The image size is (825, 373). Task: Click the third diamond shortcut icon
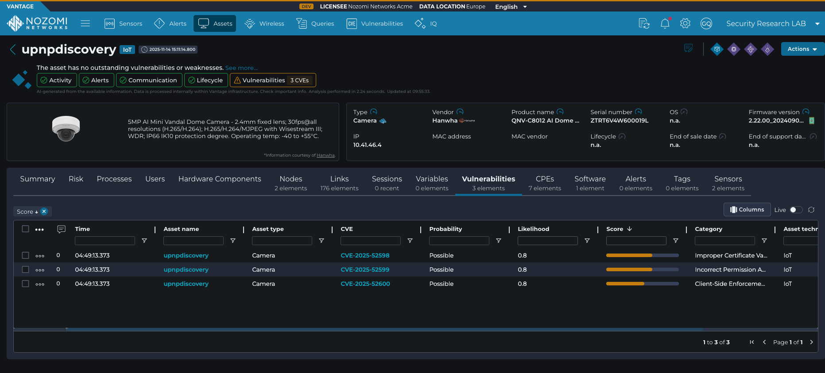coord(751,49)
